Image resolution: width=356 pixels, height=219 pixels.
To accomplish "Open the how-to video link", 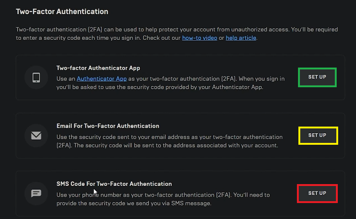I will click(200, 37).
